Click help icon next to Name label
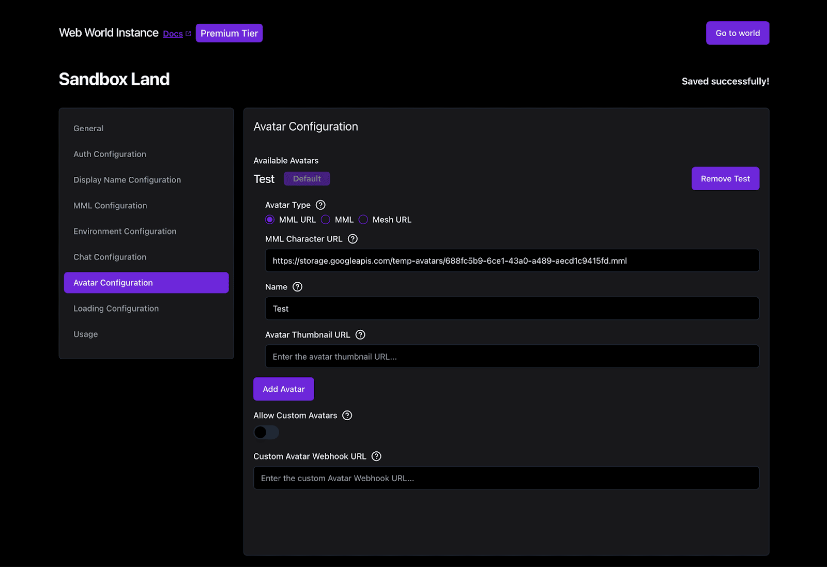The image size is (827, 567). (297, 287)
